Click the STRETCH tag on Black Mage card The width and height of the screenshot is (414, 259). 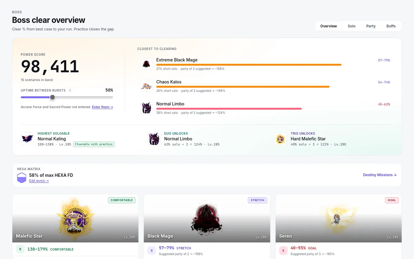257,200
